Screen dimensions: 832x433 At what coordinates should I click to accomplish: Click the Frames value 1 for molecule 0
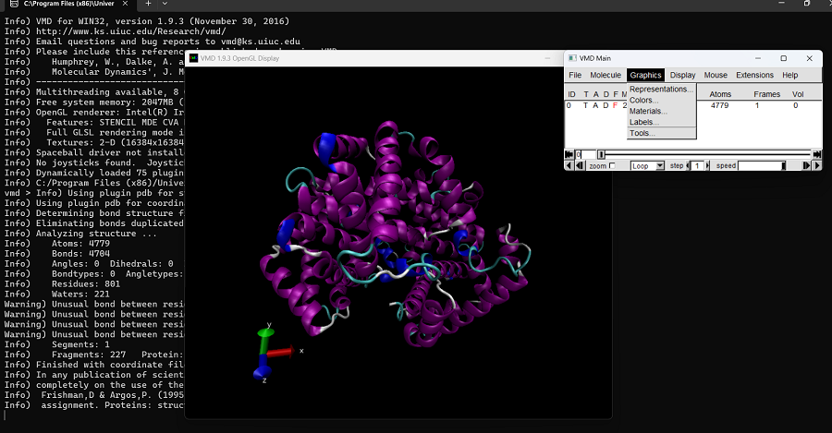(x=757, y=105)
